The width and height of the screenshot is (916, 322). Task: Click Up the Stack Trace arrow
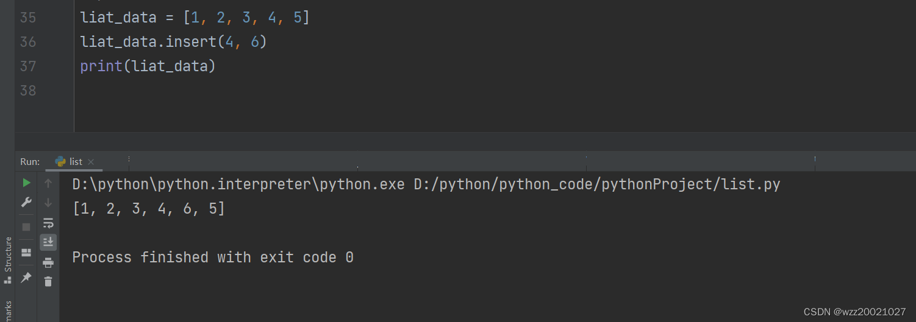[x=48, y=183]
